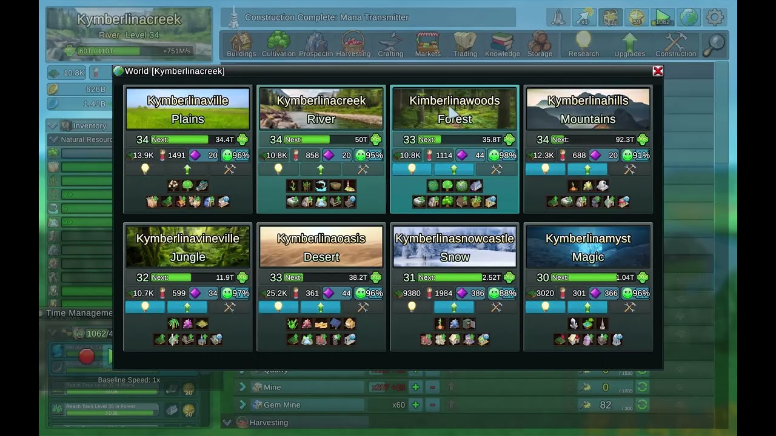Click the green play 1062 icon

tap(663, 17)
